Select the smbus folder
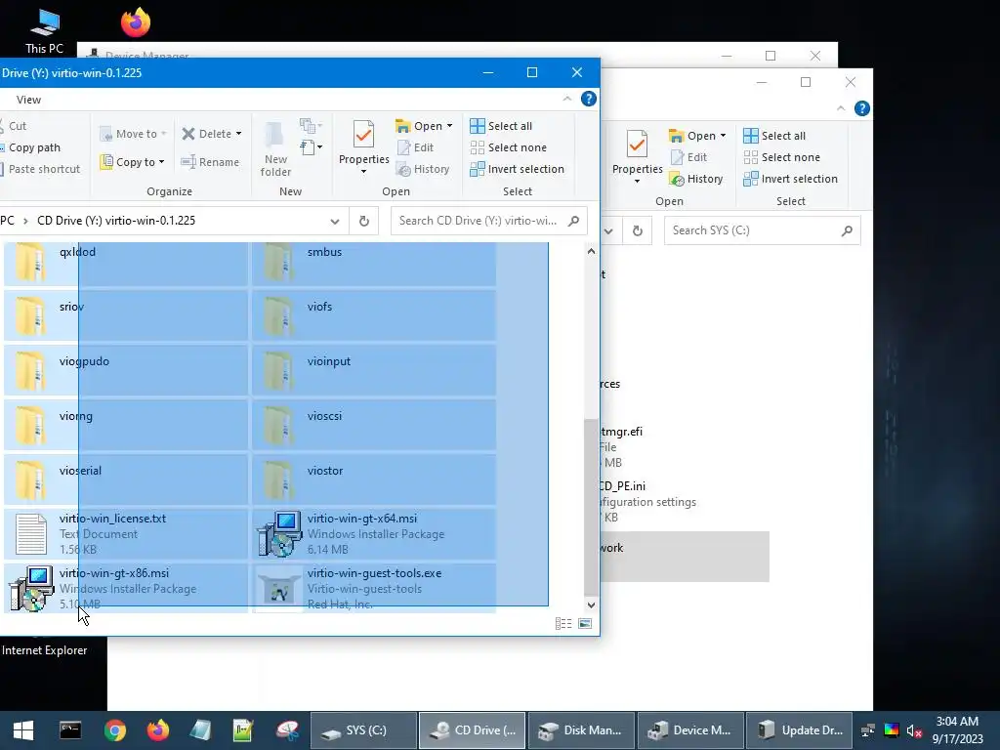 (x=374, y=262)
